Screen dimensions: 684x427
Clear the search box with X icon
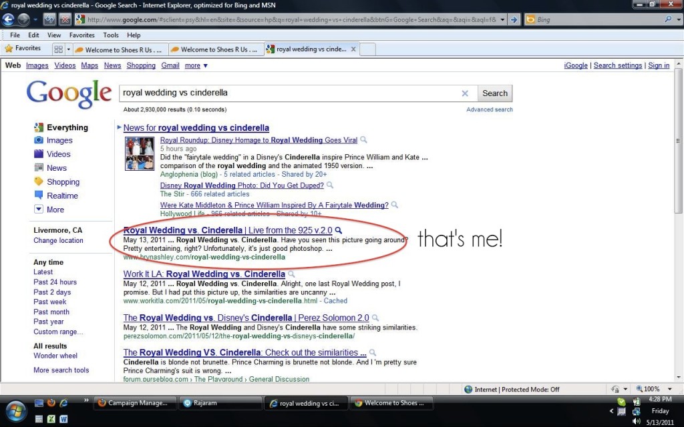click(465, 93)
